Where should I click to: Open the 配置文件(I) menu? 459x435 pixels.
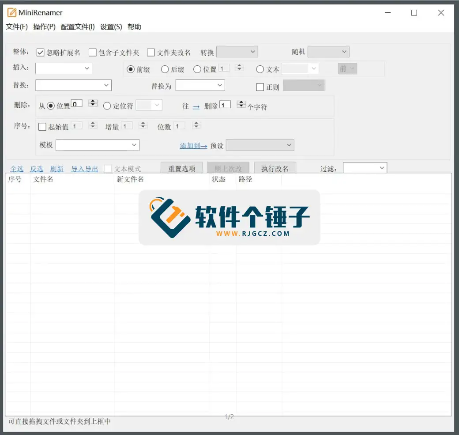pyautogui.click(x=78, y=27)
